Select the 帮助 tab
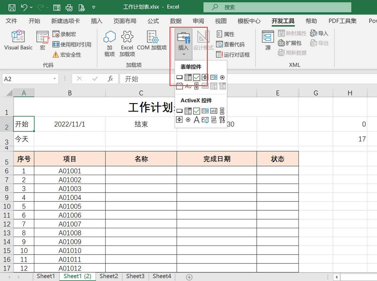The image size is (377, 281). coord(311,21)
